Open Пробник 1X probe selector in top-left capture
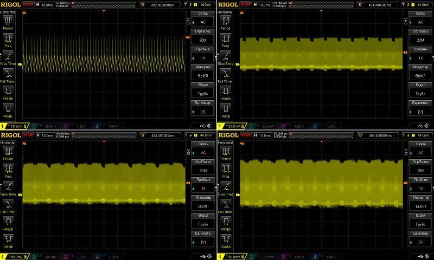Screen dimensions: 434x260 pos(202,55)
